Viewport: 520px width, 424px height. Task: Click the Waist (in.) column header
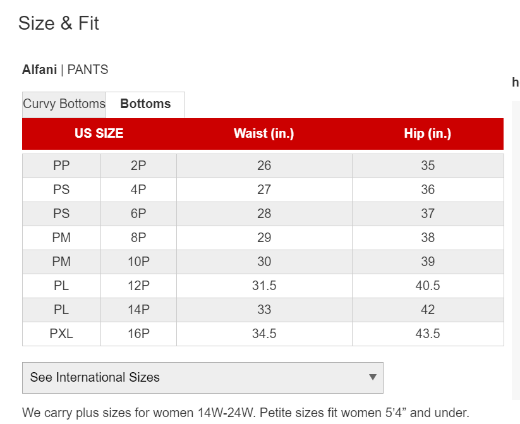point(264,134)
